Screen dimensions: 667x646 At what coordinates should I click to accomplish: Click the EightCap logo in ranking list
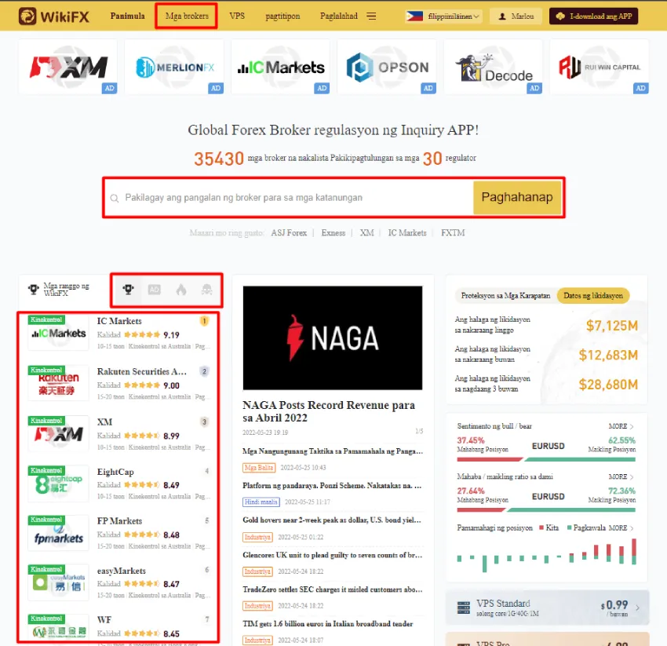point(59,484)
